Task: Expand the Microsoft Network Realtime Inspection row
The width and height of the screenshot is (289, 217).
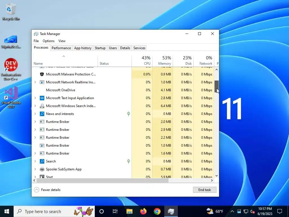Action: (x=35, y=82)
